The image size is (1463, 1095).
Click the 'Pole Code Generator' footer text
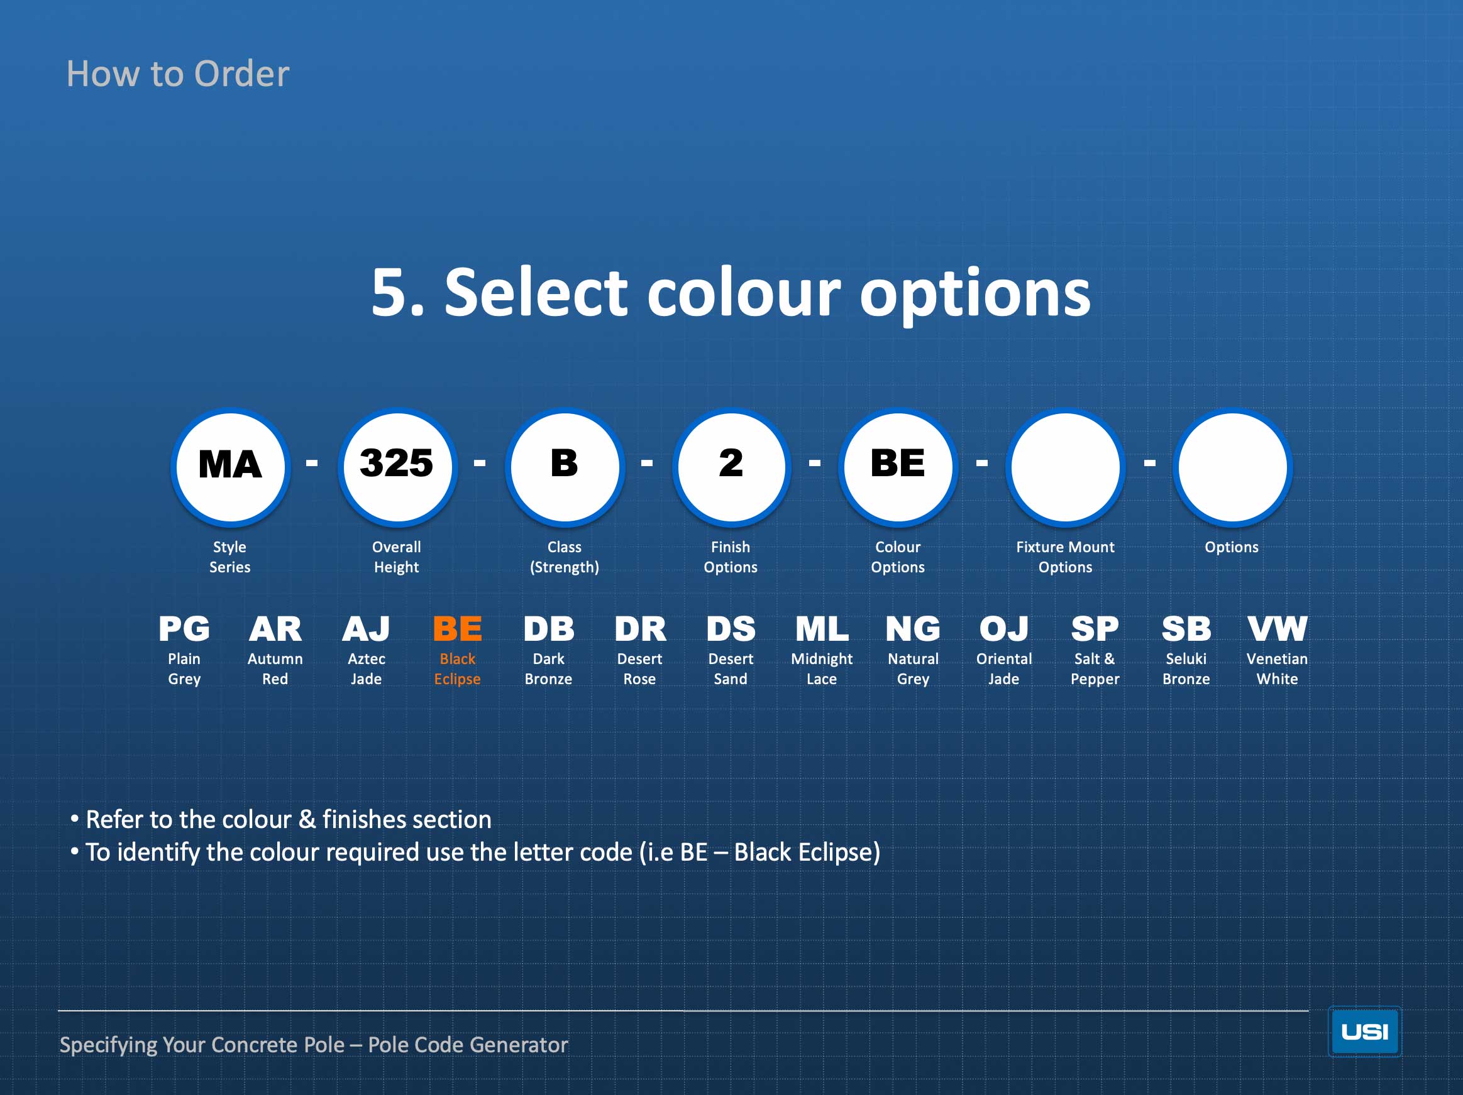468,1044
